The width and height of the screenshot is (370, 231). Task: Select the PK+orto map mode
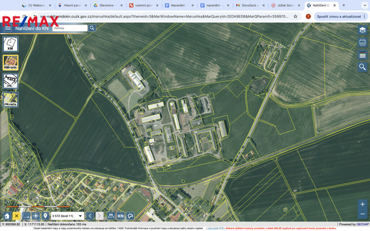click(10, 100)
